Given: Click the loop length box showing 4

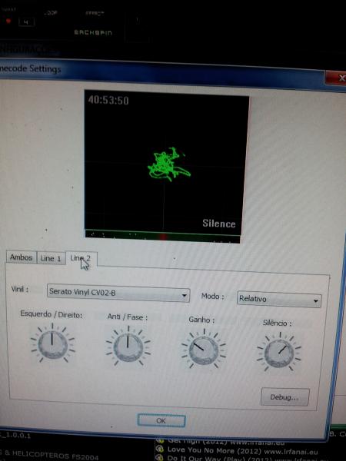Looking at the screenshot, I should coord(26,22).
